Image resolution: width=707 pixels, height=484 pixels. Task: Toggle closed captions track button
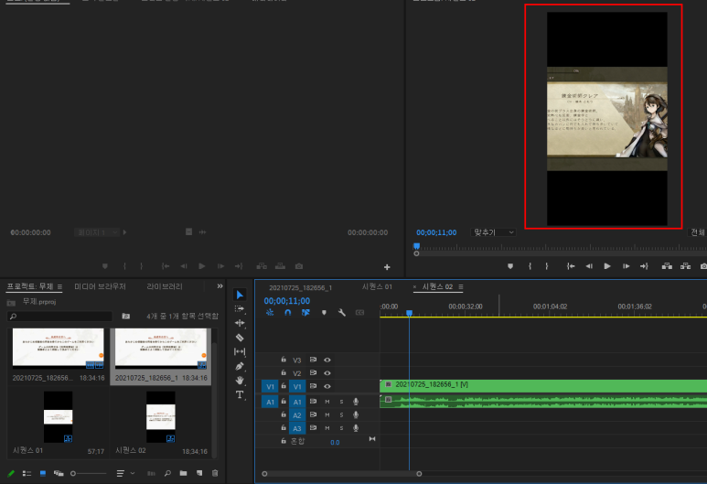pos(359,312)
